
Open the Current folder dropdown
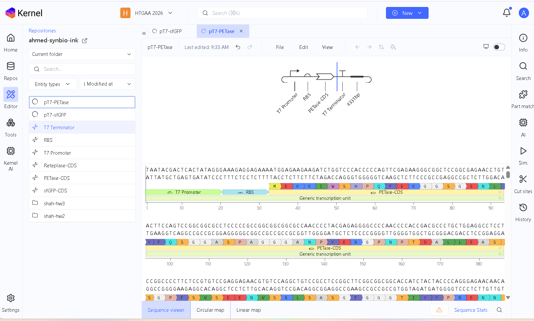[82, 54]
